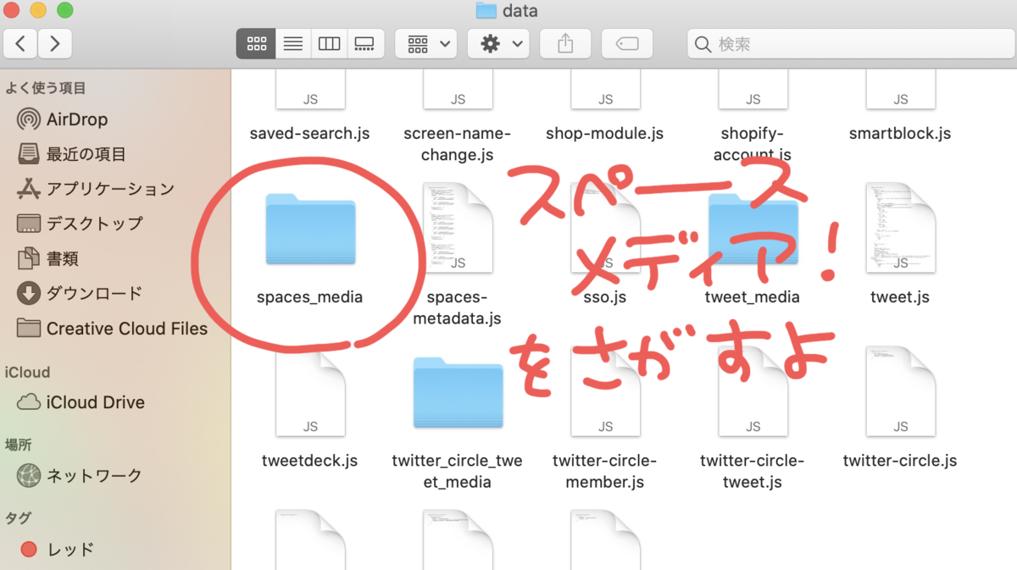Select the tweet.js file icon

[x=900, y=228]
